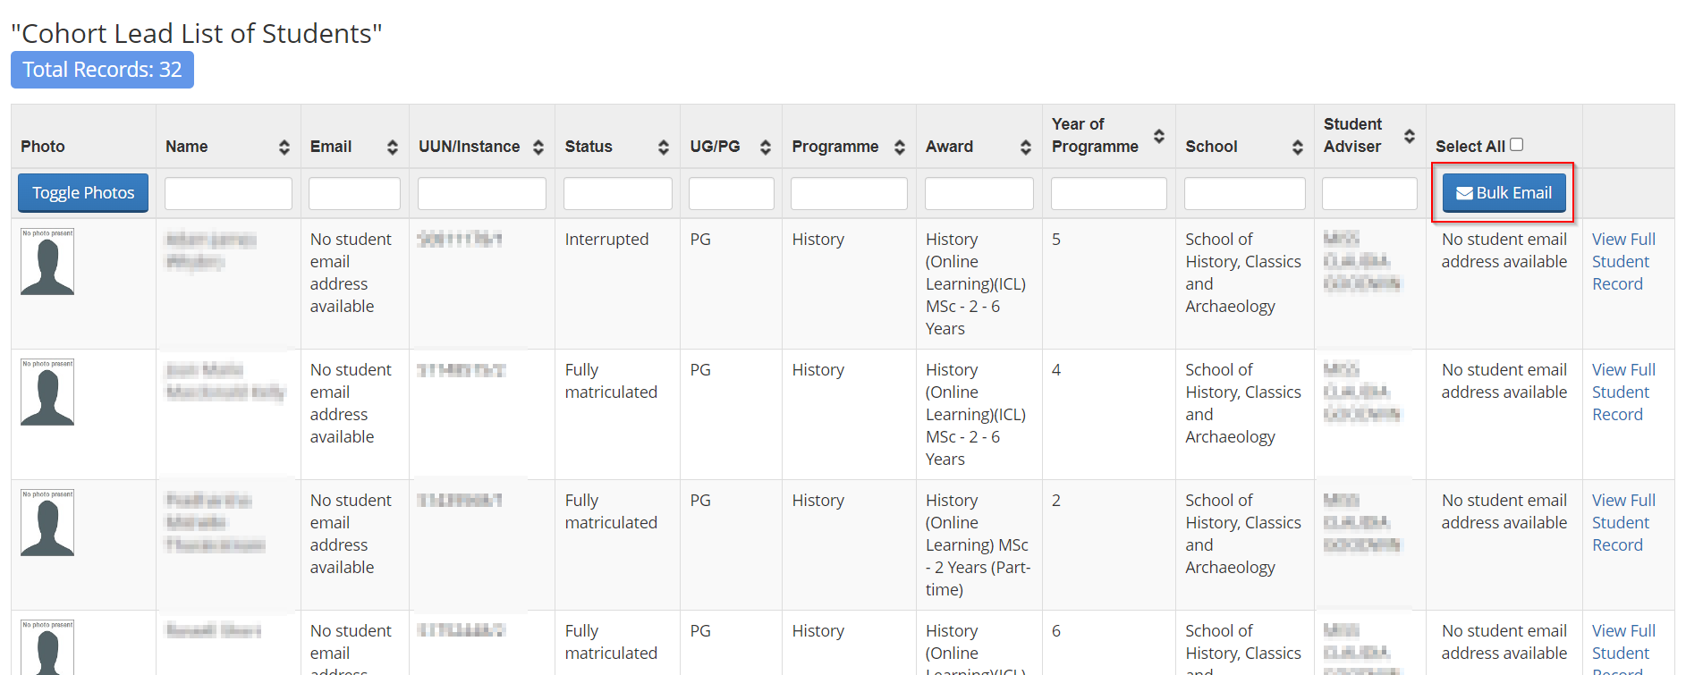The image size is (1686, 675).
Task: Sort by Programme column arrows
Action: [x=899, y=148]
